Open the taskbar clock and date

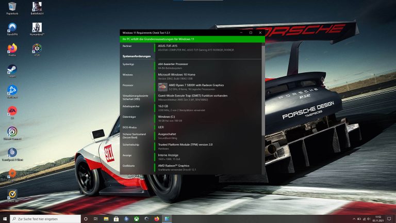coord(379,219)
